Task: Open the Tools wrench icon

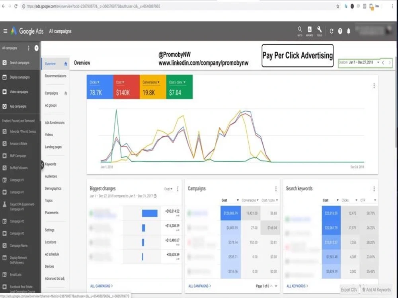Action: [x=319, y=31]
